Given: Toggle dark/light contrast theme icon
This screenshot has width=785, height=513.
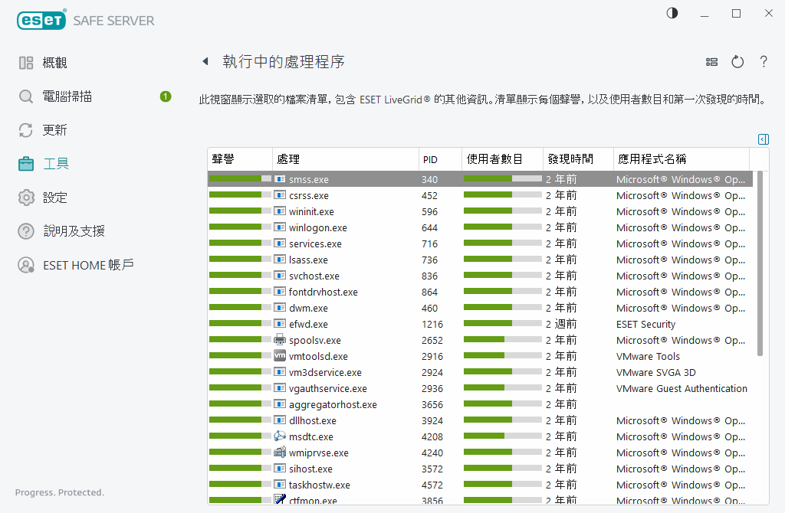Looking at the screenshot, I should (672, 14).
